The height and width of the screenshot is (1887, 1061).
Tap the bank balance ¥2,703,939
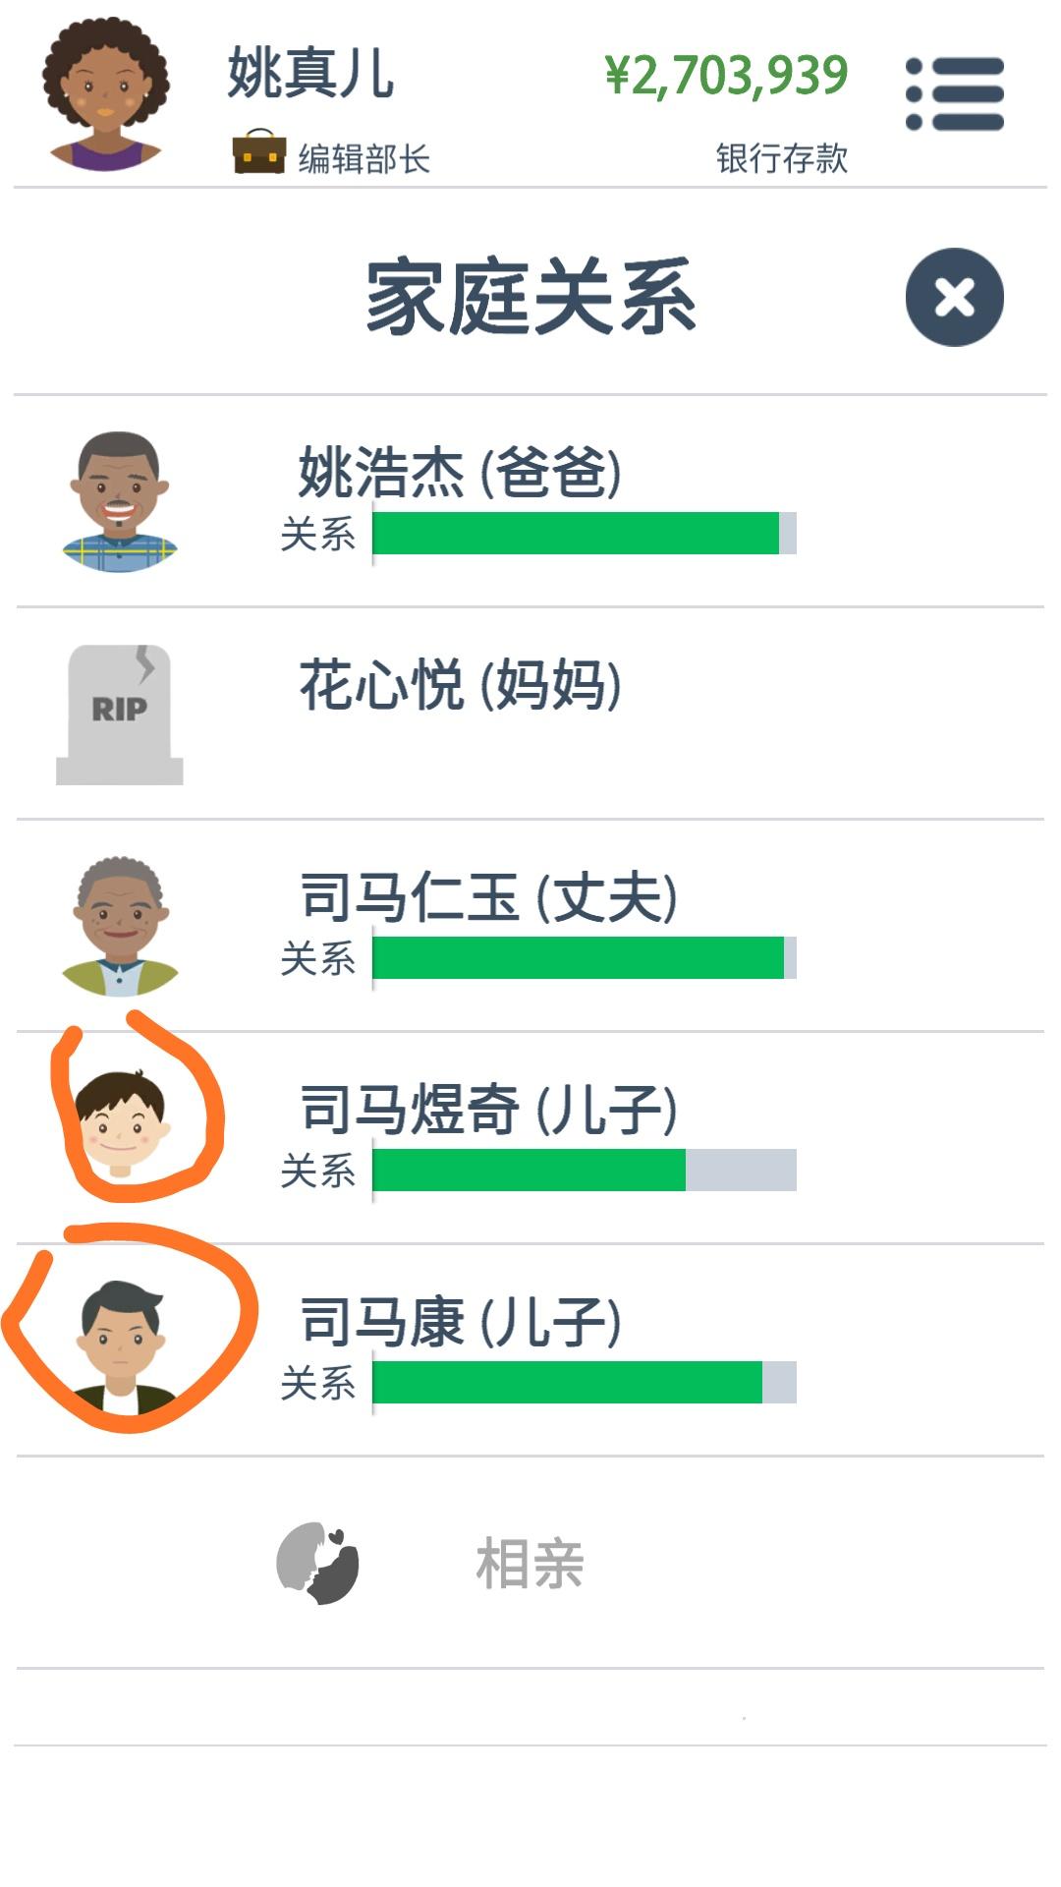tap(726, 76)
